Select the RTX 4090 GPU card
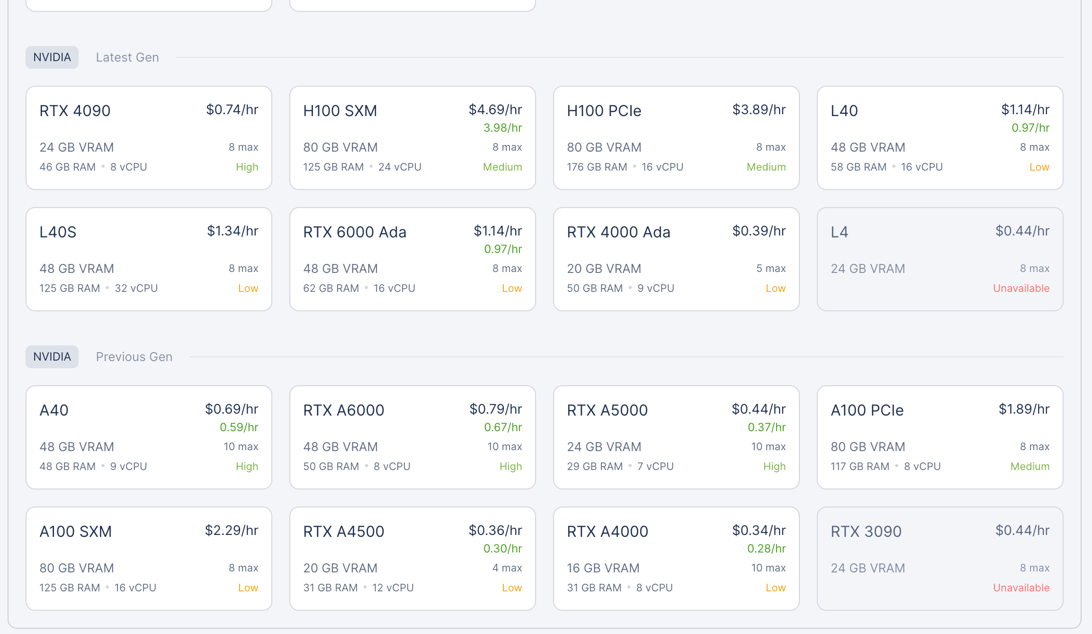The height and width of the screenshot is (634, 1092). [x=149, y=137]
